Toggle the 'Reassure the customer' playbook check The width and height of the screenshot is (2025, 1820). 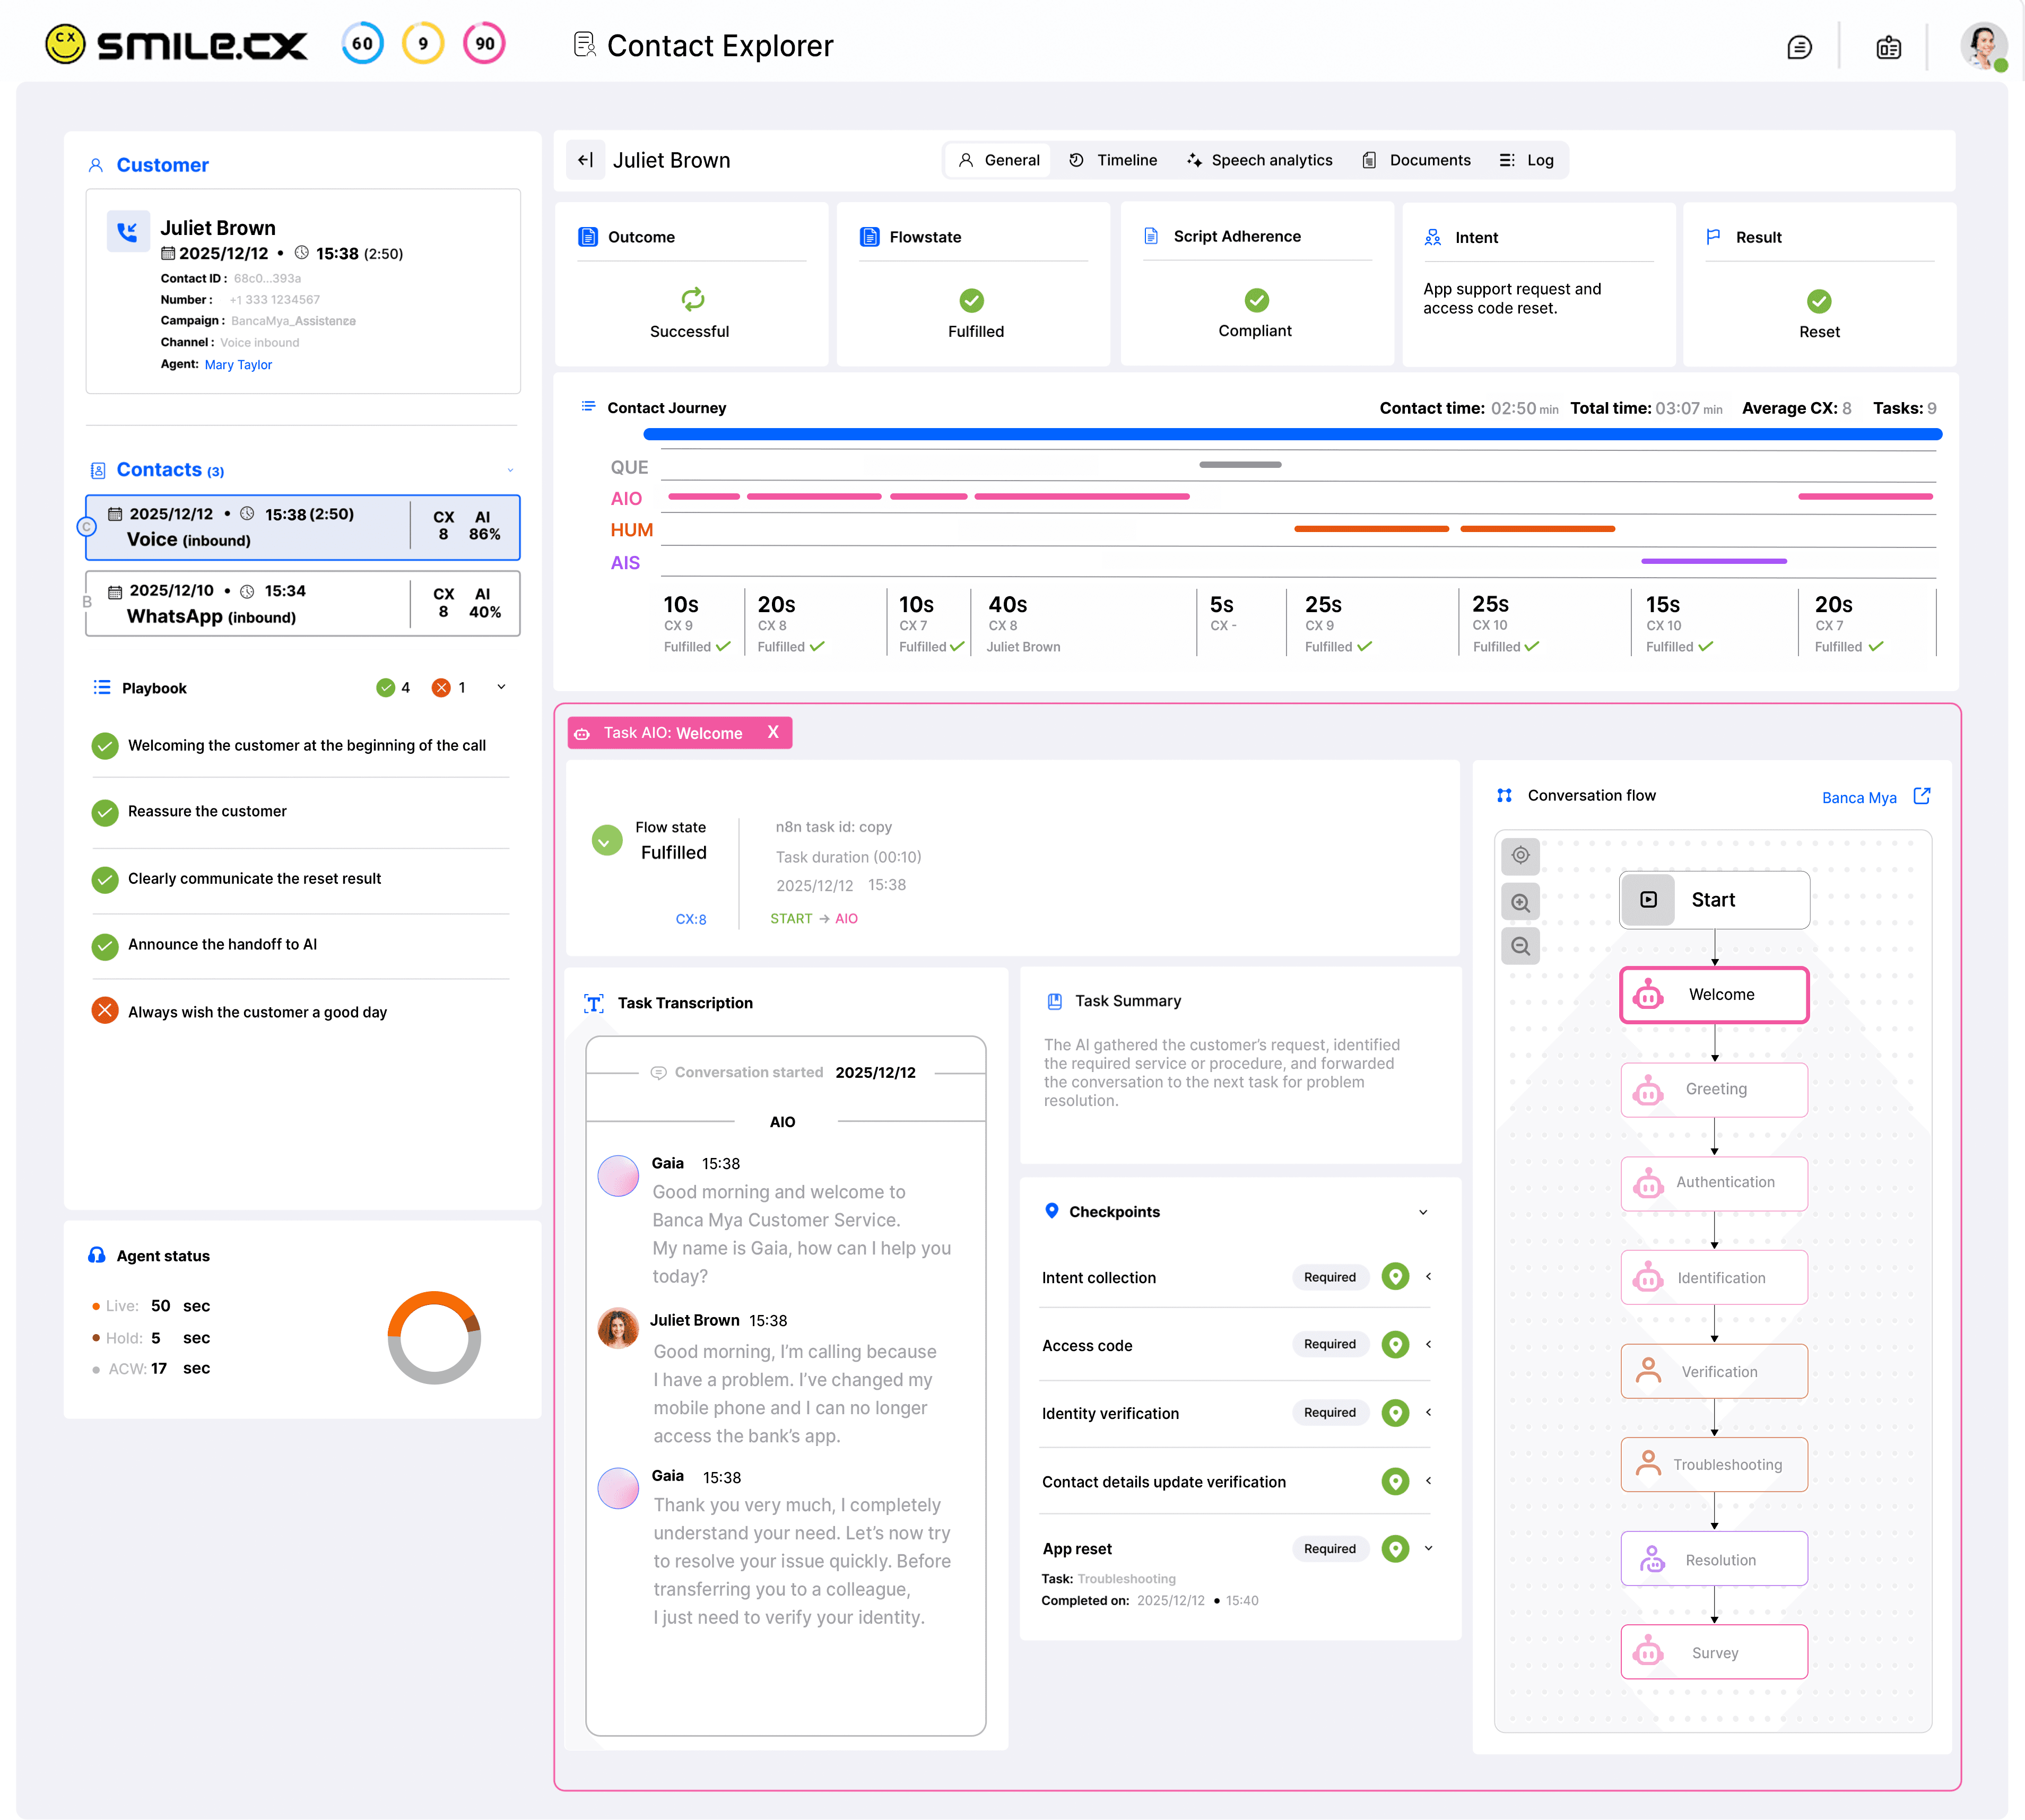[105, 812]
